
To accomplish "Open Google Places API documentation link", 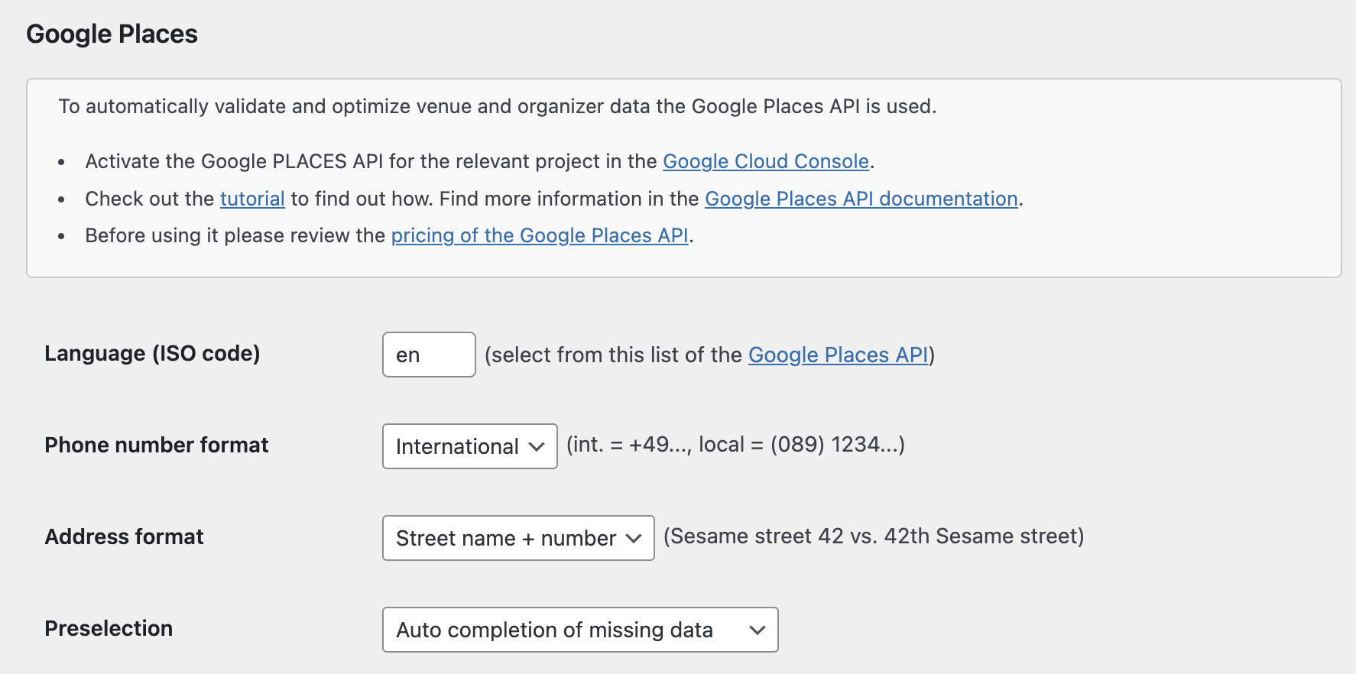I will point(861,199).
